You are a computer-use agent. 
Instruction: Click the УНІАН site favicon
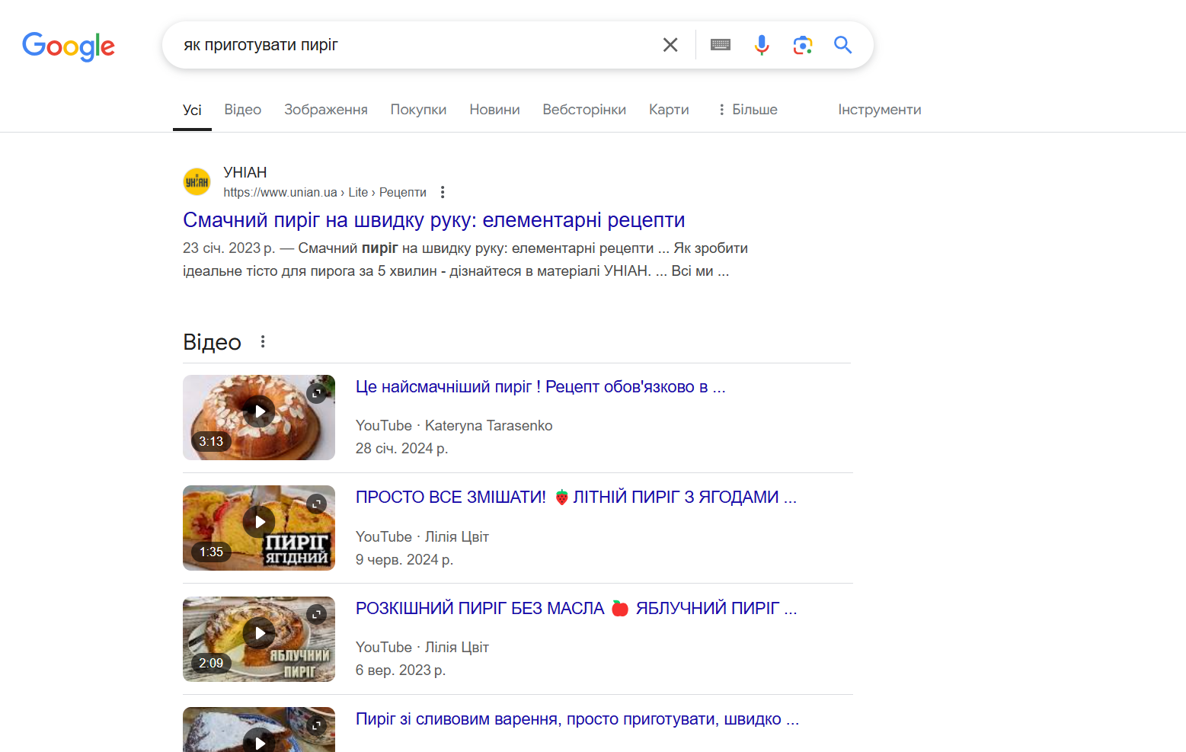(197, 181)
